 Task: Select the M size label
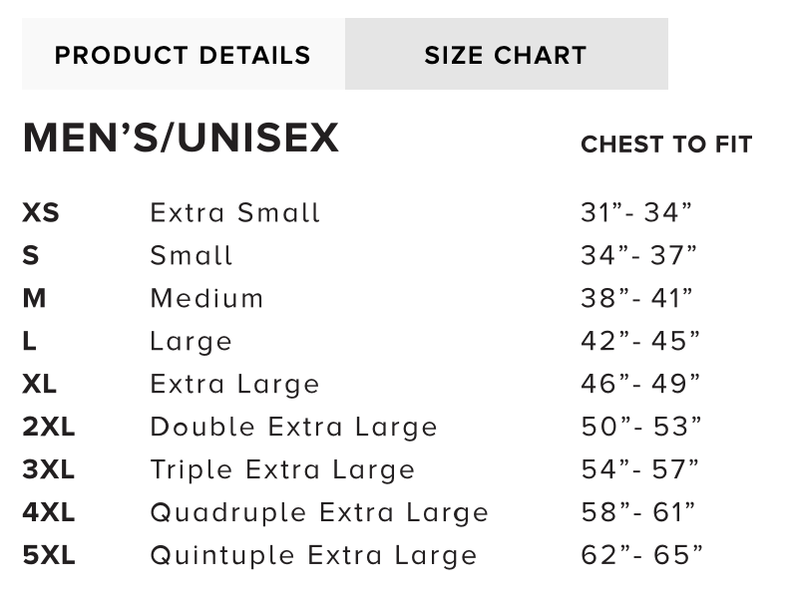(34, 298)
